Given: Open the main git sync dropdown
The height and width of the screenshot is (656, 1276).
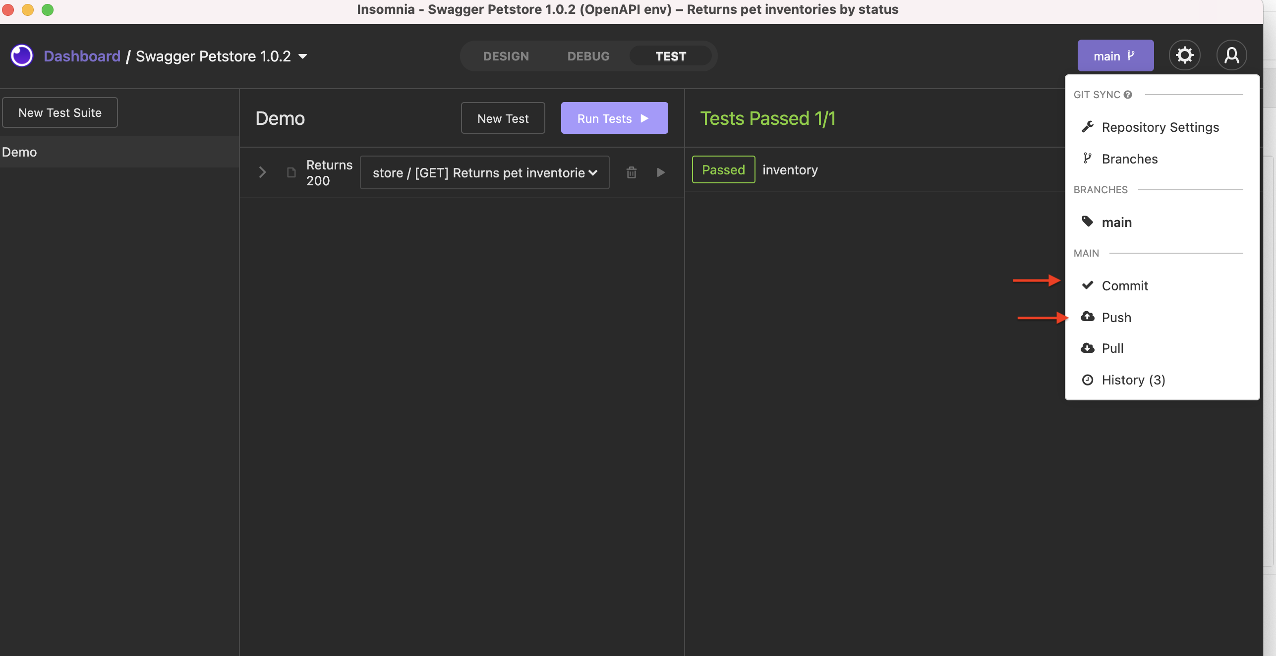Looking at the screenshot, I should point(1115,55).
